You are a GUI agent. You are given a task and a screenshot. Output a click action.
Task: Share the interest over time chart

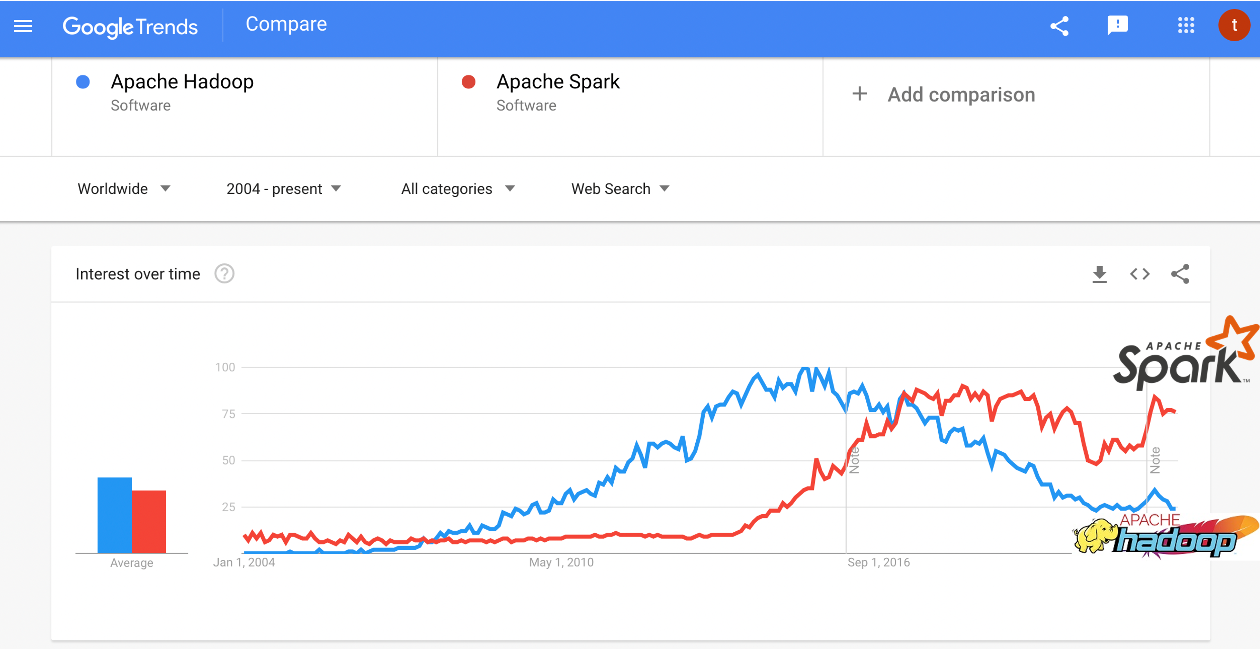(x=1180, y=274)
